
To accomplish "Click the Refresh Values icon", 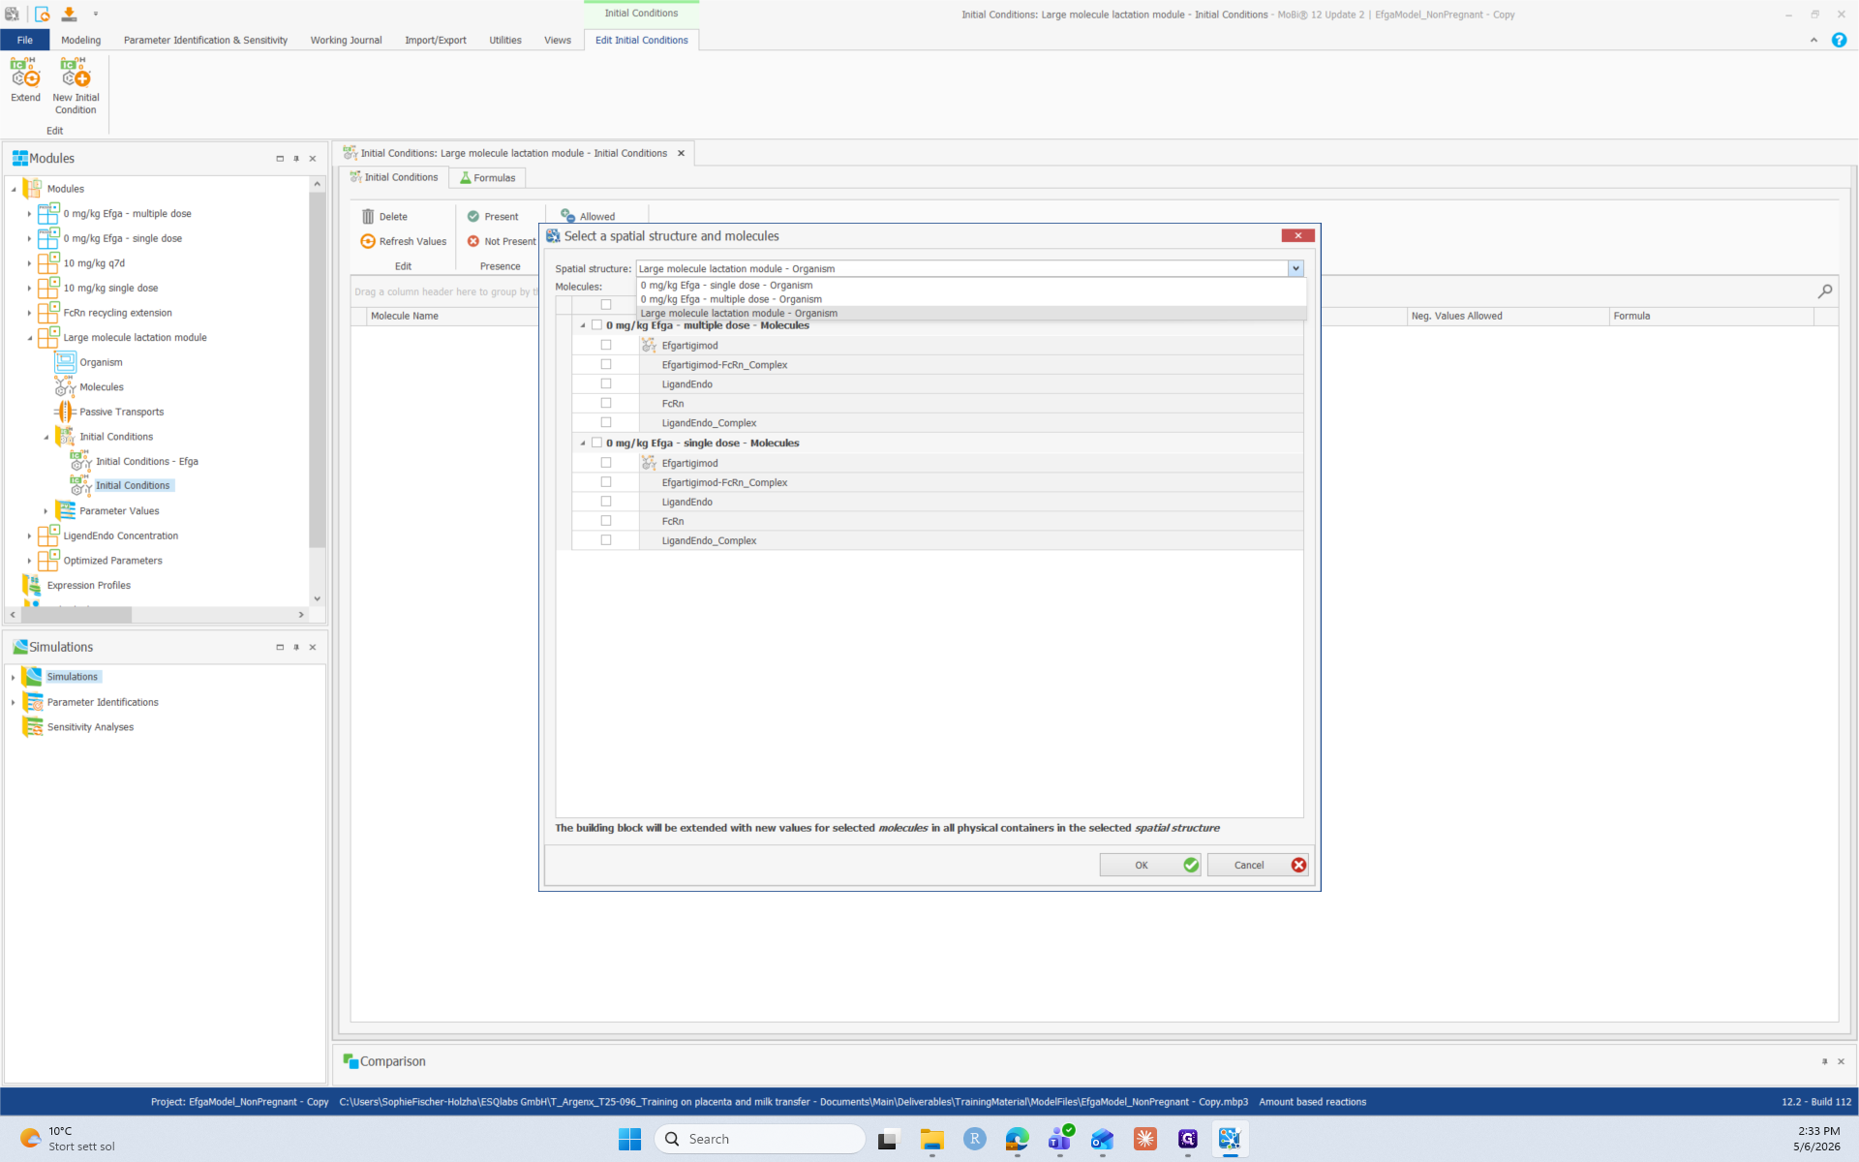I will tap(368, 241).
